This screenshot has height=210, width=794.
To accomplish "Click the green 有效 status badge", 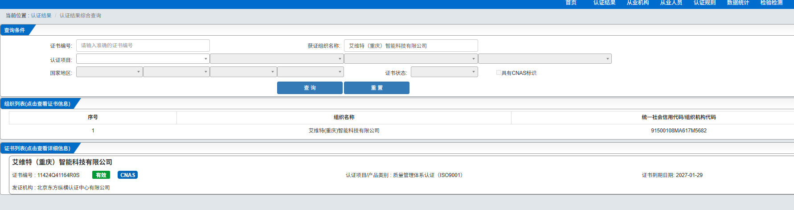I will point(101,175).
